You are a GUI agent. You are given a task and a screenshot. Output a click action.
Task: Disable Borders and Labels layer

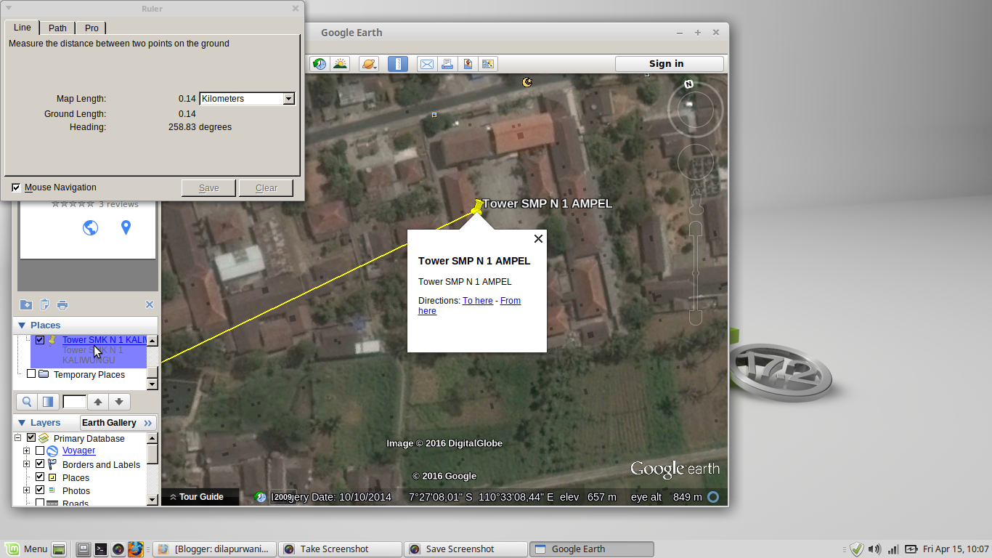click(x=40, y=464)
